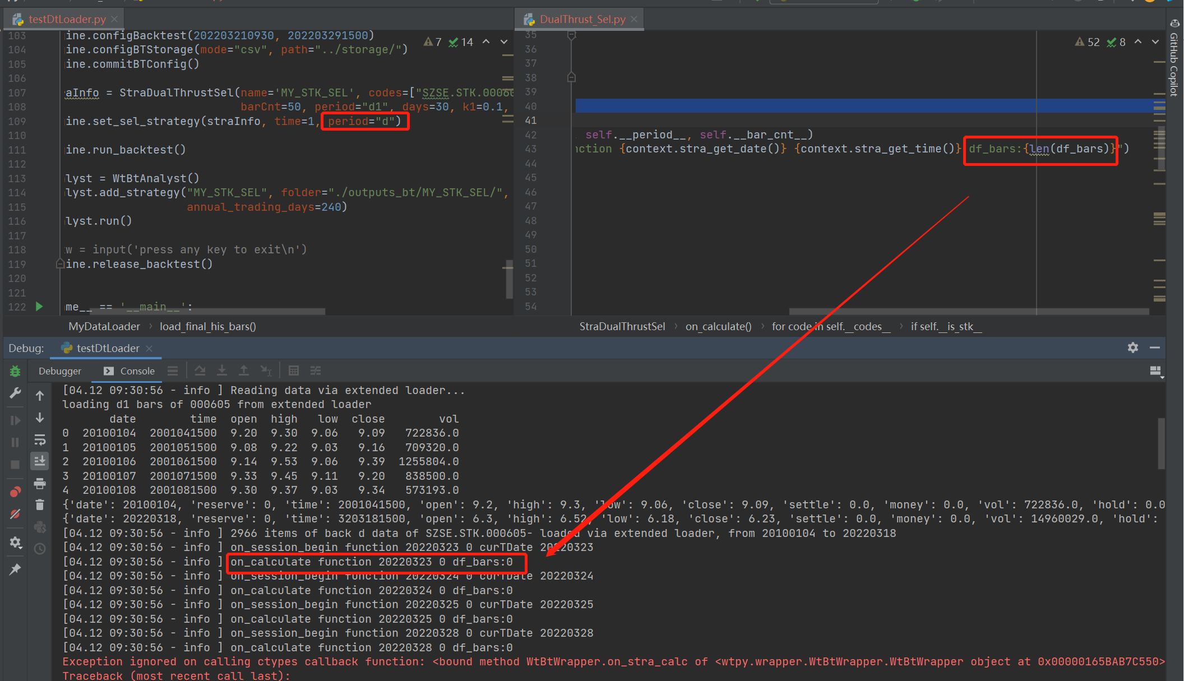The image size is (1184, 681).
Task: Click the Print console output icon
Action: click(40, 483)
